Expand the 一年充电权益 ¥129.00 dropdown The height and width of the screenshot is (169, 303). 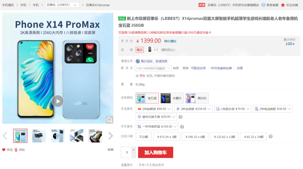[157, 126]
